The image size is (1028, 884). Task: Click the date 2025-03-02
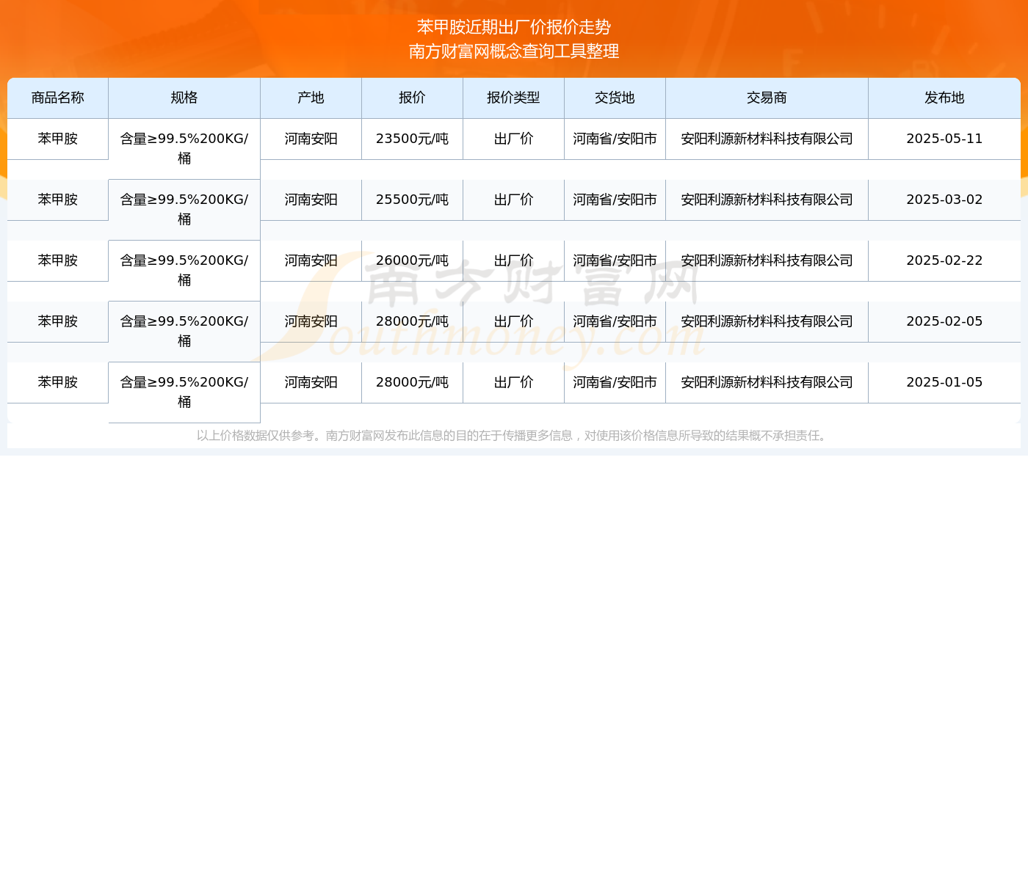[x=944, y=200]
